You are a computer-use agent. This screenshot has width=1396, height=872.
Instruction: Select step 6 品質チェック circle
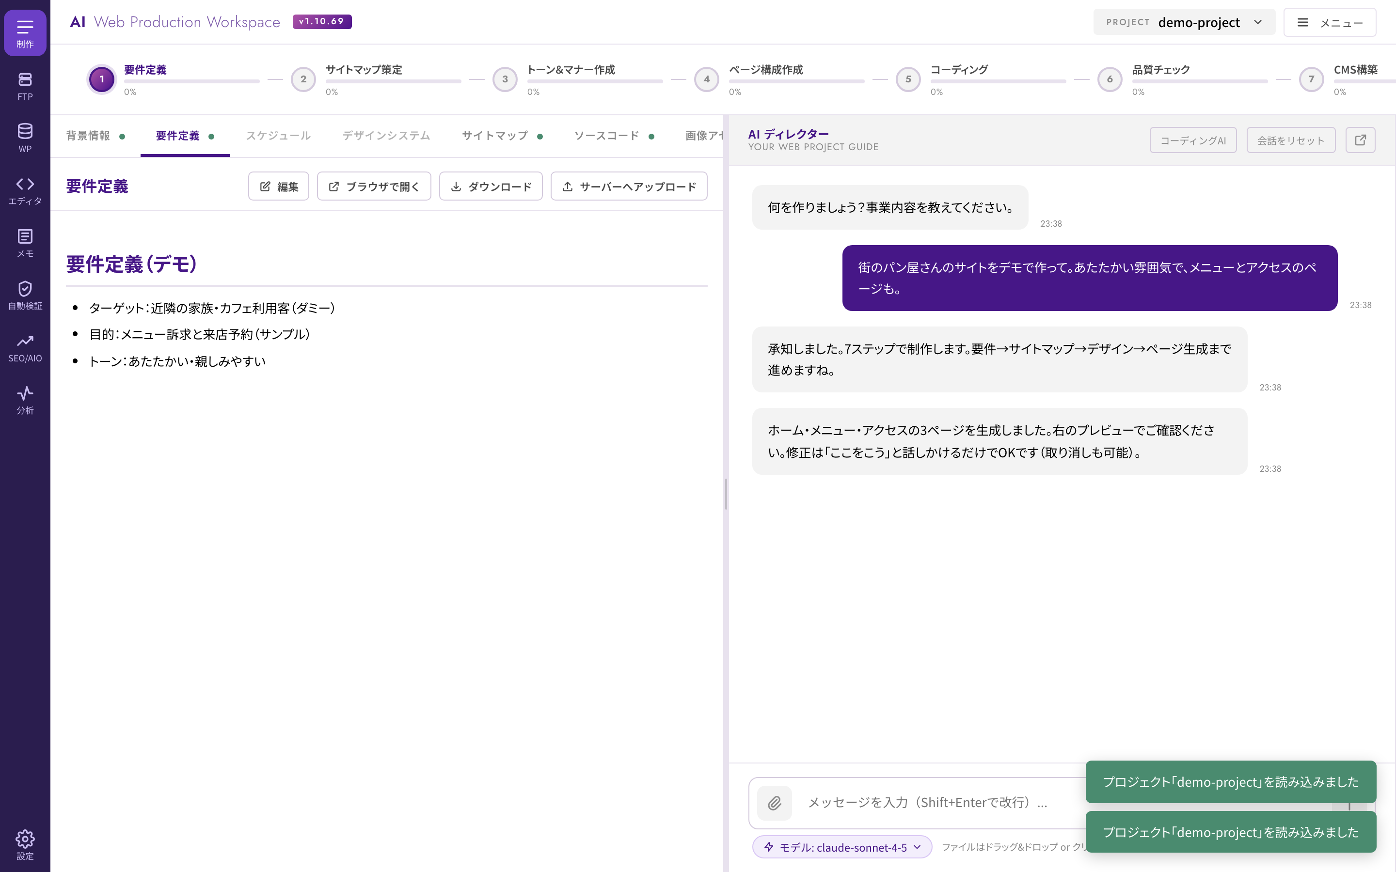1110,79
